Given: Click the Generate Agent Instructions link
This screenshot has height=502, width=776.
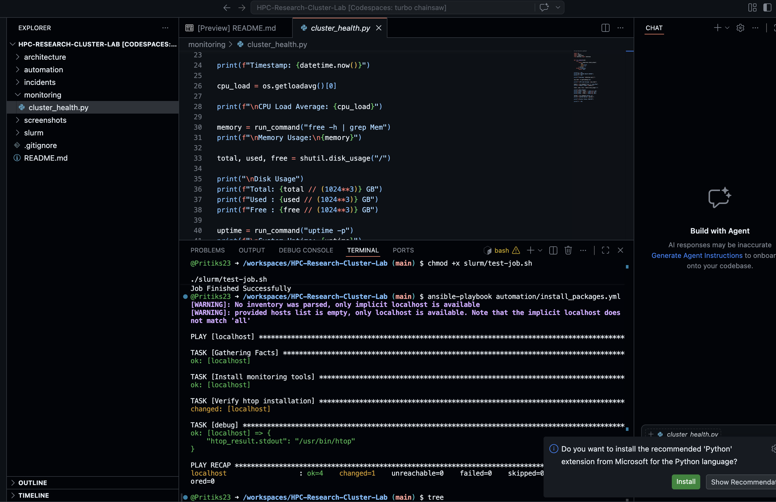Looking at the screenshot, I should coord(697,256).
